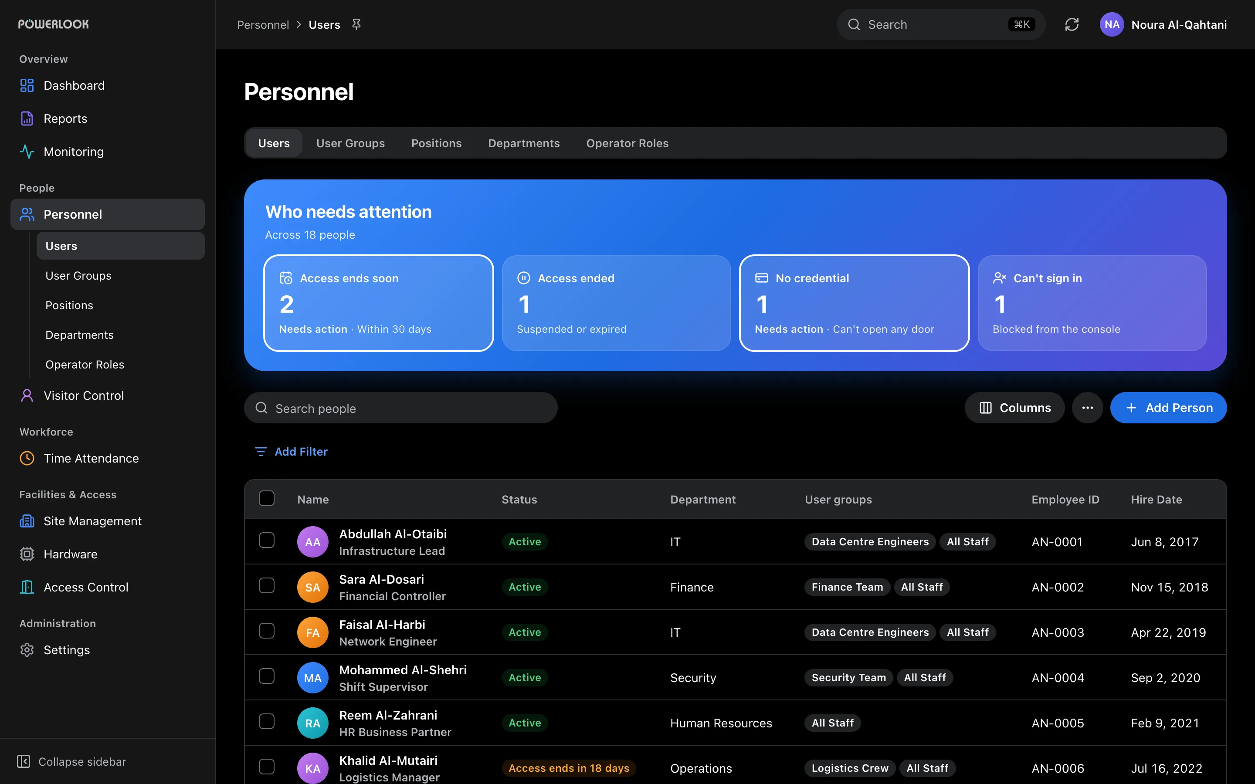Image resolution: width=1255 pixels, height=784 pixels.
Task: Filter by Access ends soon card
Action: click(x=379, y=303)
